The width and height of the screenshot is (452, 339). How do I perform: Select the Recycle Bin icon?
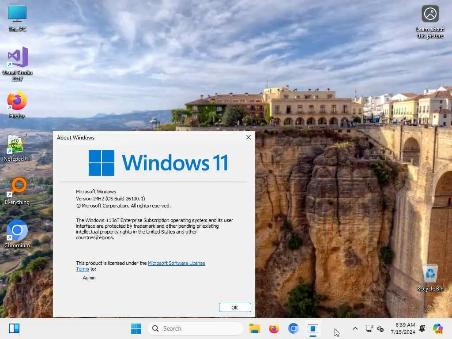coord(430,278)
